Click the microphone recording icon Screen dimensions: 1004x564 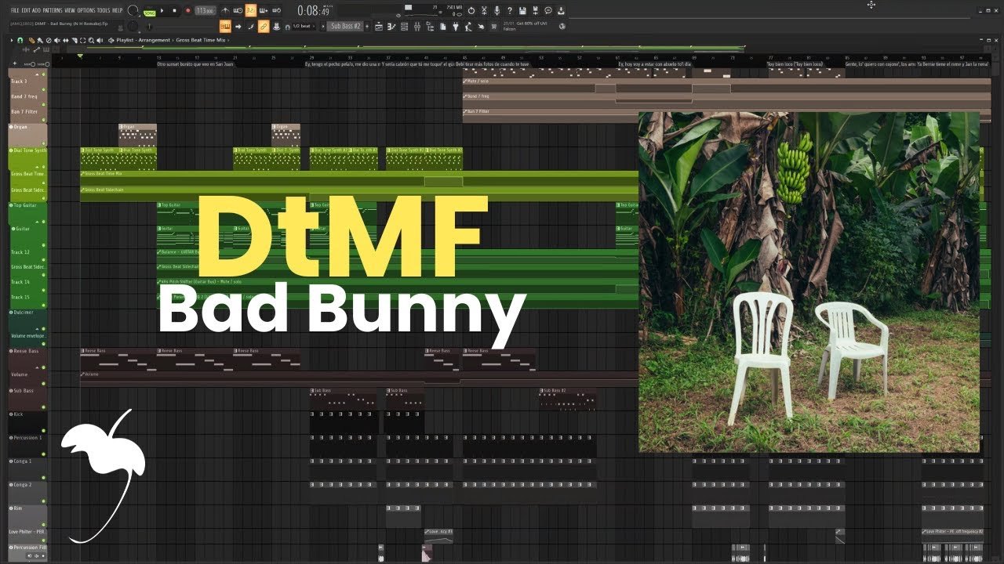pos(497,10)
